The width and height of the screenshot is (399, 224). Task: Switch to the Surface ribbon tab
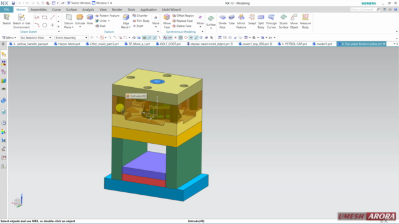coord(71,10)
